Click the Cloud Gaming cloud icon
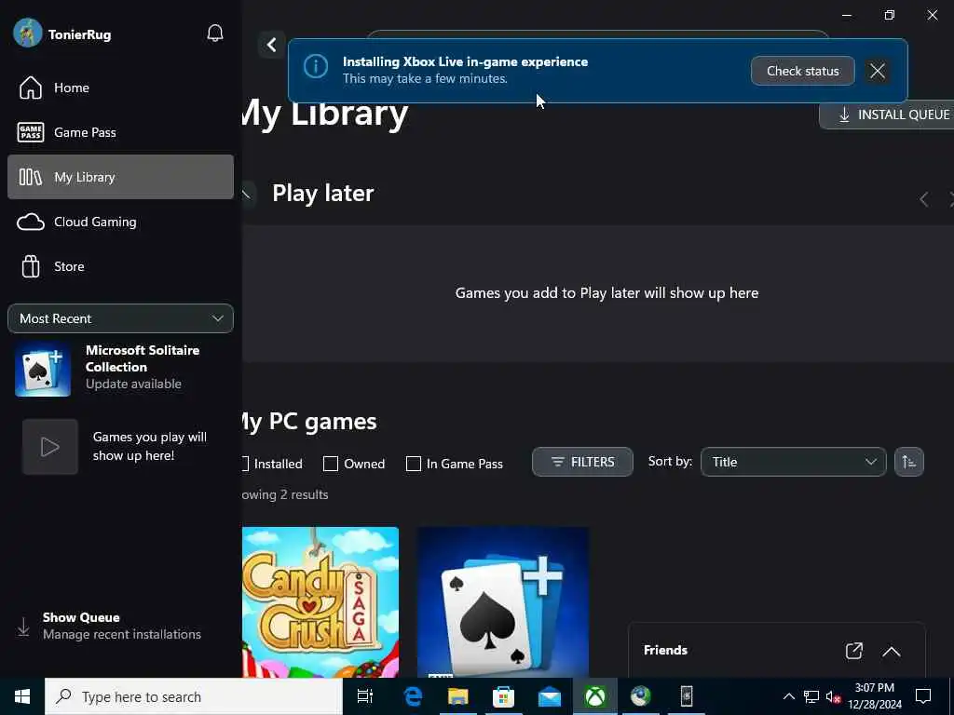The image size is (954, 715). (31, 222)
